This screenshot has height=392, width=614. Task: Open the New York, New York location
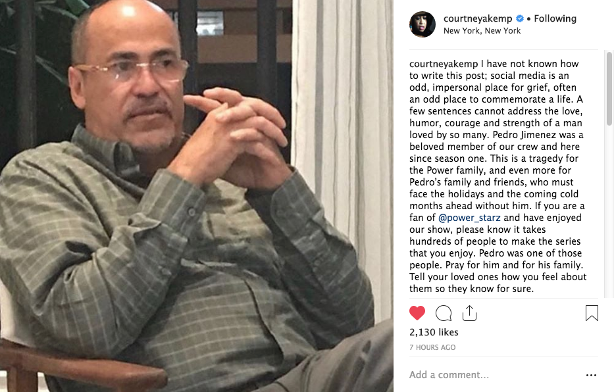[482, 31]
